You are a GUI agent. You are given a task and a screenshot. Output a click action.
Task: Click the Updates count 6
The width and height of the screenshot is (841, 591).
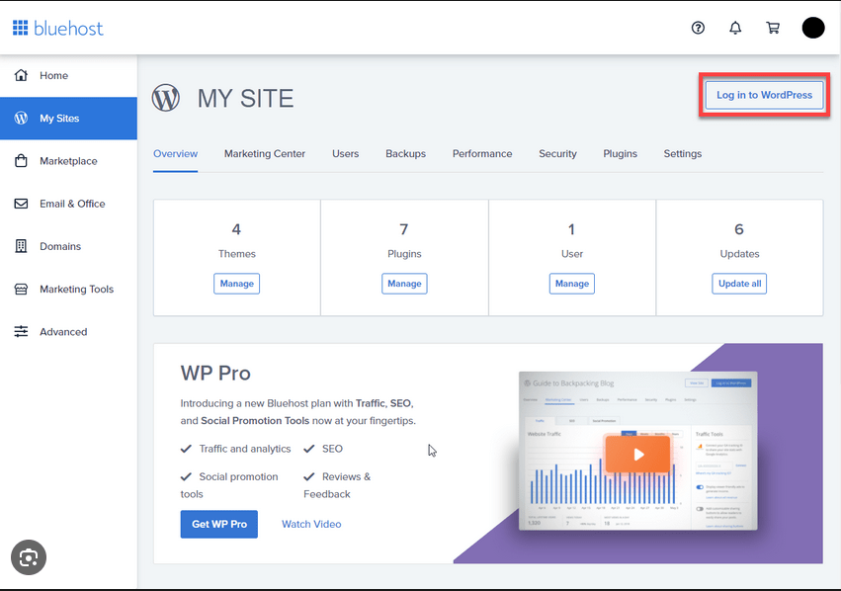[739, 229]
